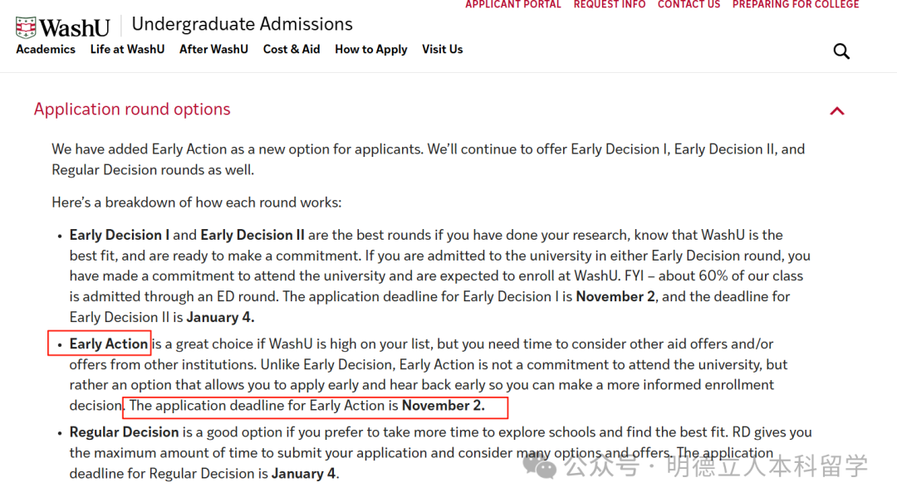Open the Contact Us link
This screenshot has height=502, width=897.
pos(689,5)
